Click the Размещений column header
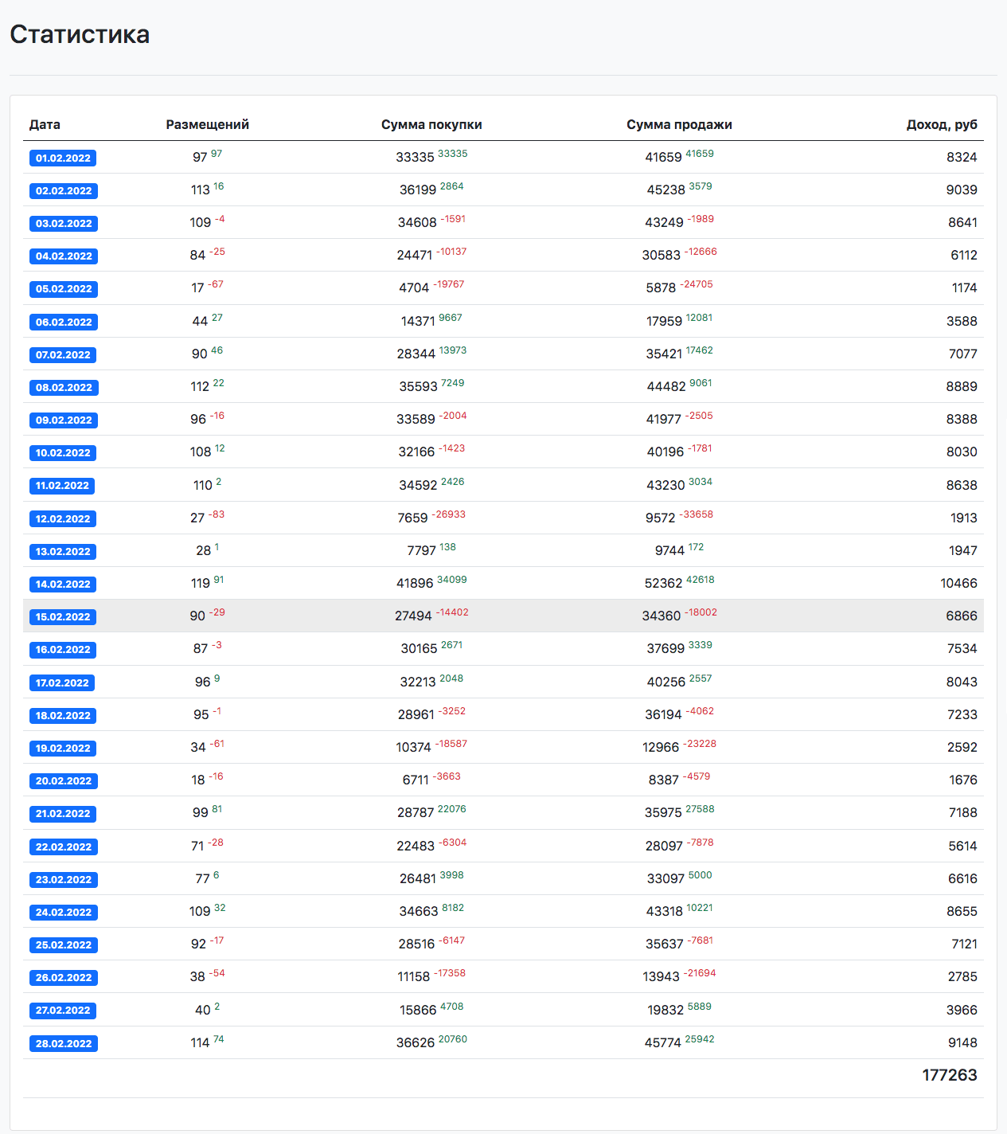The image size is (1007, 1134). tap(207, 124)
